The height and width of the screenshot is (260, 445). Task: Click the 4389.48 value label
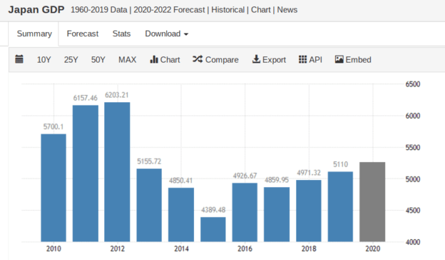coord(213,210)
